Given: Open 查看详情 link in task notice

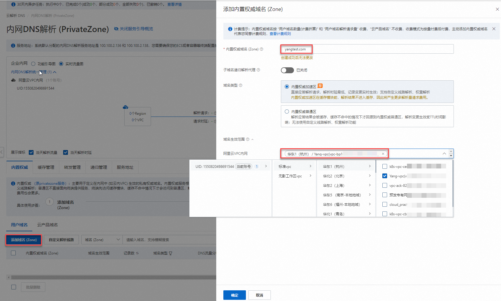Looking at the screenshot, I should 174,4.
